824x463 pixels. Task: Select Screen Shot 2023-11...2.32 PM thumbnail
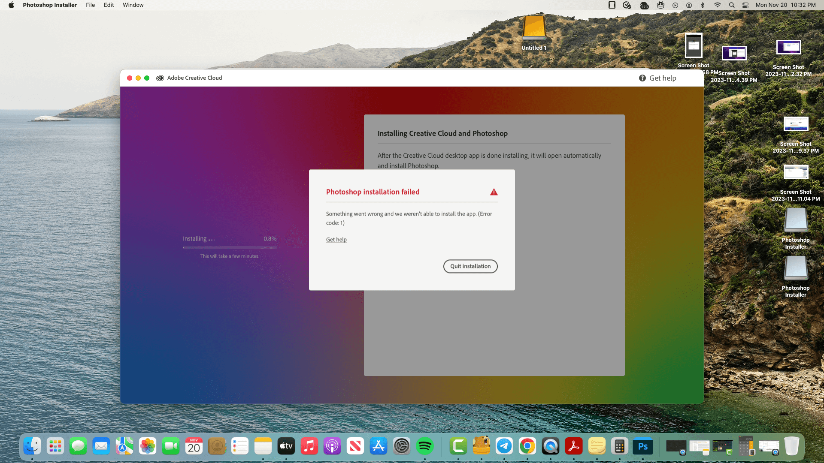coord(788,48)
